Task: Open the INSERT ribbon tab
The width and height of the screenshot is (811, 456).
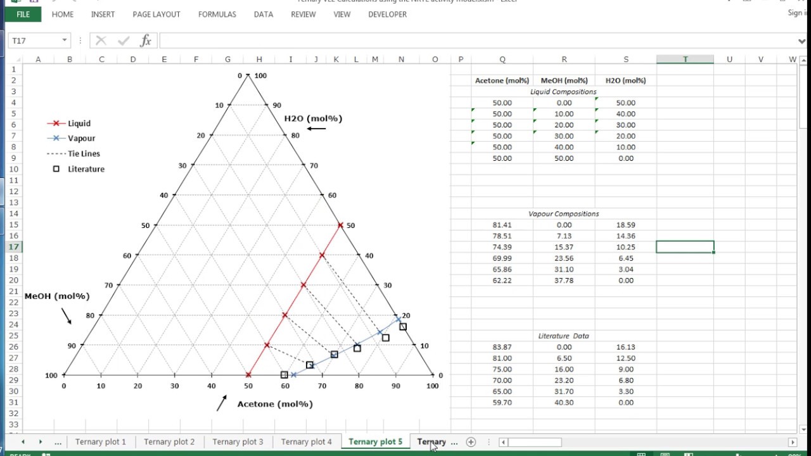Action: point(103,14)
